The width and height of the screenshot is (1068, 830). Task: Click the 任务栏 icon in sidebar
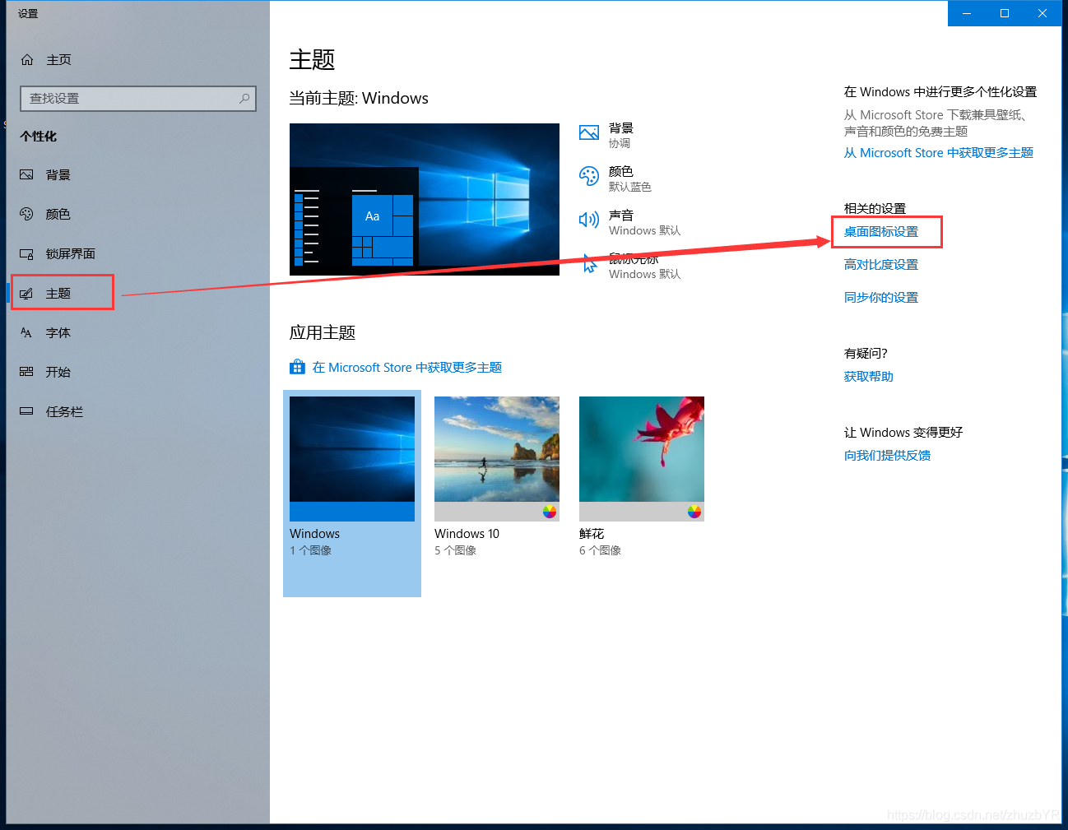pos(26,411)
